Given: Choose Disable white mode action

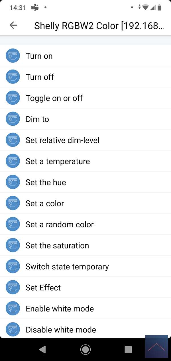Looking at the screenshot, I should (x=61, y=330).
